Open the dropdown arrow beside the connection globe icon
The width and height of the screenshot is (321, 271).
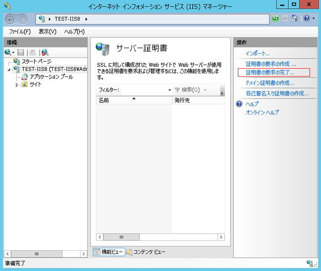coord(13,53)
